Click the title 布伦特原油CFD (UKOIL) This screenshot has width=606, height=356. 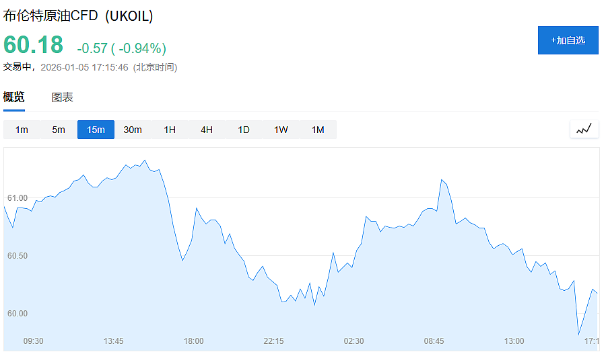pyautogui.click(x=78, y=16)
